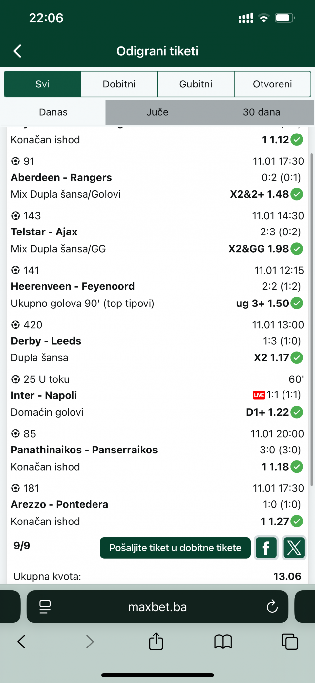Tap the maxbet.ba address field
315x683 pixels.
[157, 607]
